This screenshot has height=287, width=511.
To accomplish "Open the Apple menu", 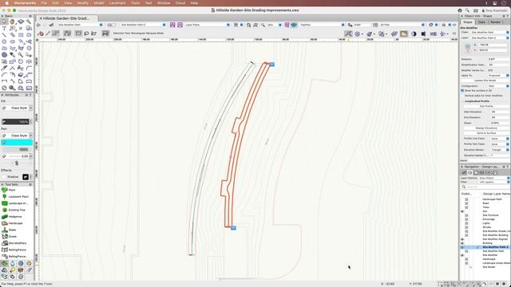I will (6, 3).
